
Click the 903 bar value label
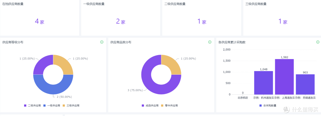(x=305, y=73)
